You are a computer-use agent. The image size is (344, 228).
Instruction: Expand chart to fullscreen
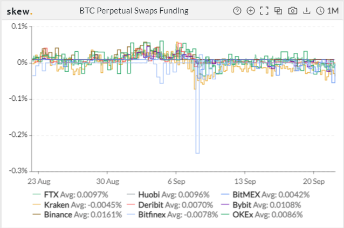pos(264,11)
